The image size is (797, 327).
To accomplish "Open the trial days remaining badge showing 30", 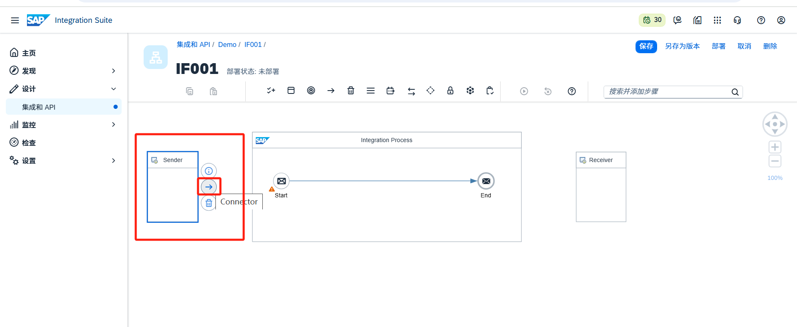I will coord(652,20).
